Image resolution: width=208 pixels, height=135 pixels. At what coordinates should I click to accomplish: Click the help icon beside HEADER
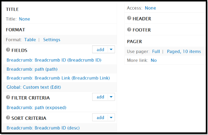(129, 18)
